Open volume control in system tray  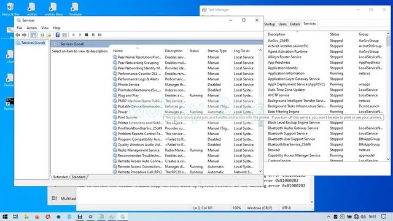[363, 217]
